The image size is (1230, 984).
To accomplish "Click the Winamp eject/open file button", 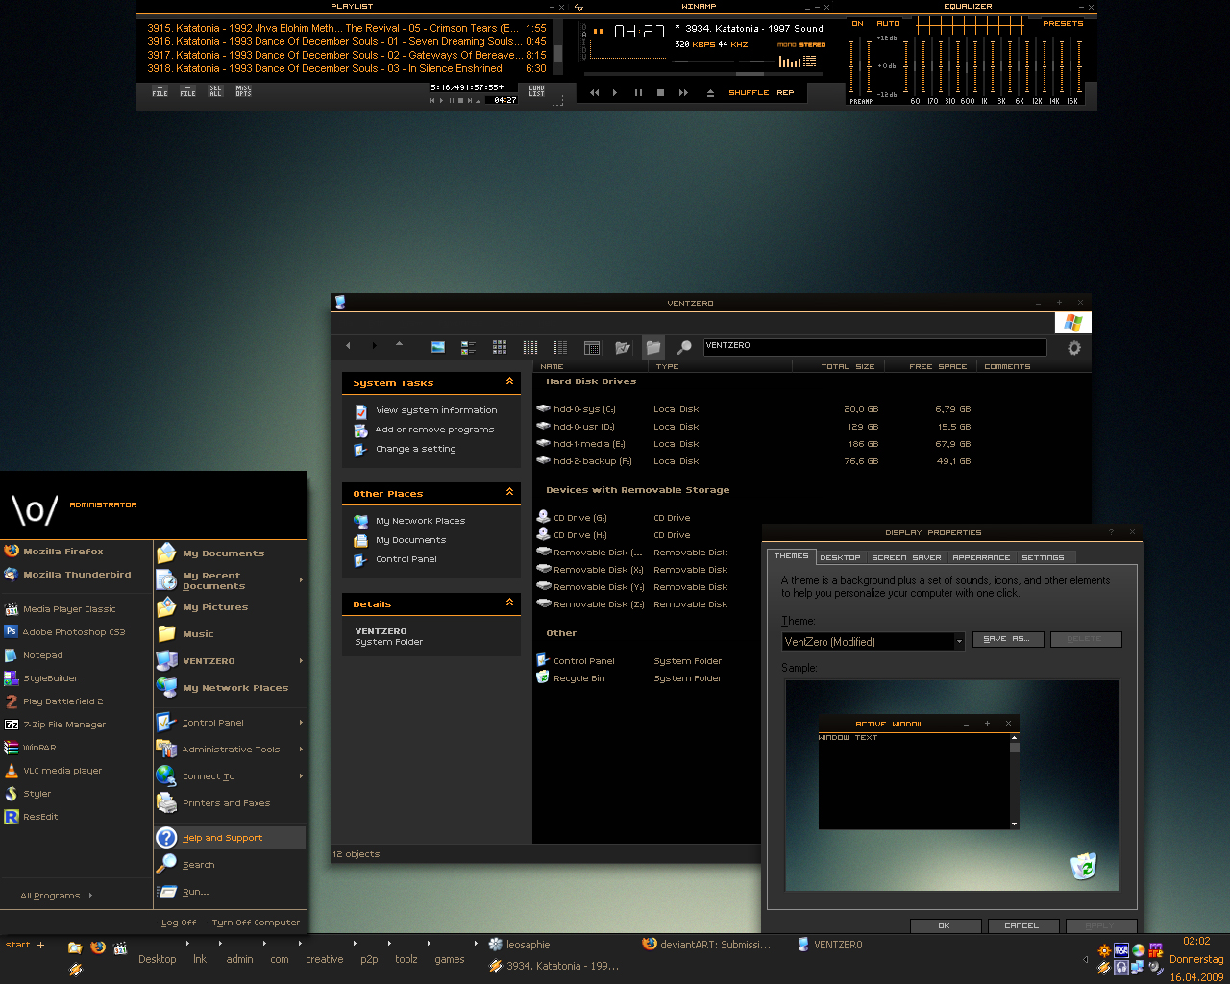I will click(x=710, y=93).
